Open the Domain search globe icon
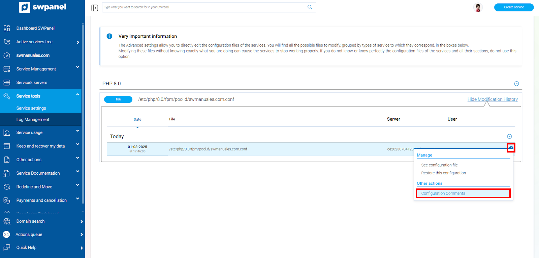539x258 pixels. (7, 221)
